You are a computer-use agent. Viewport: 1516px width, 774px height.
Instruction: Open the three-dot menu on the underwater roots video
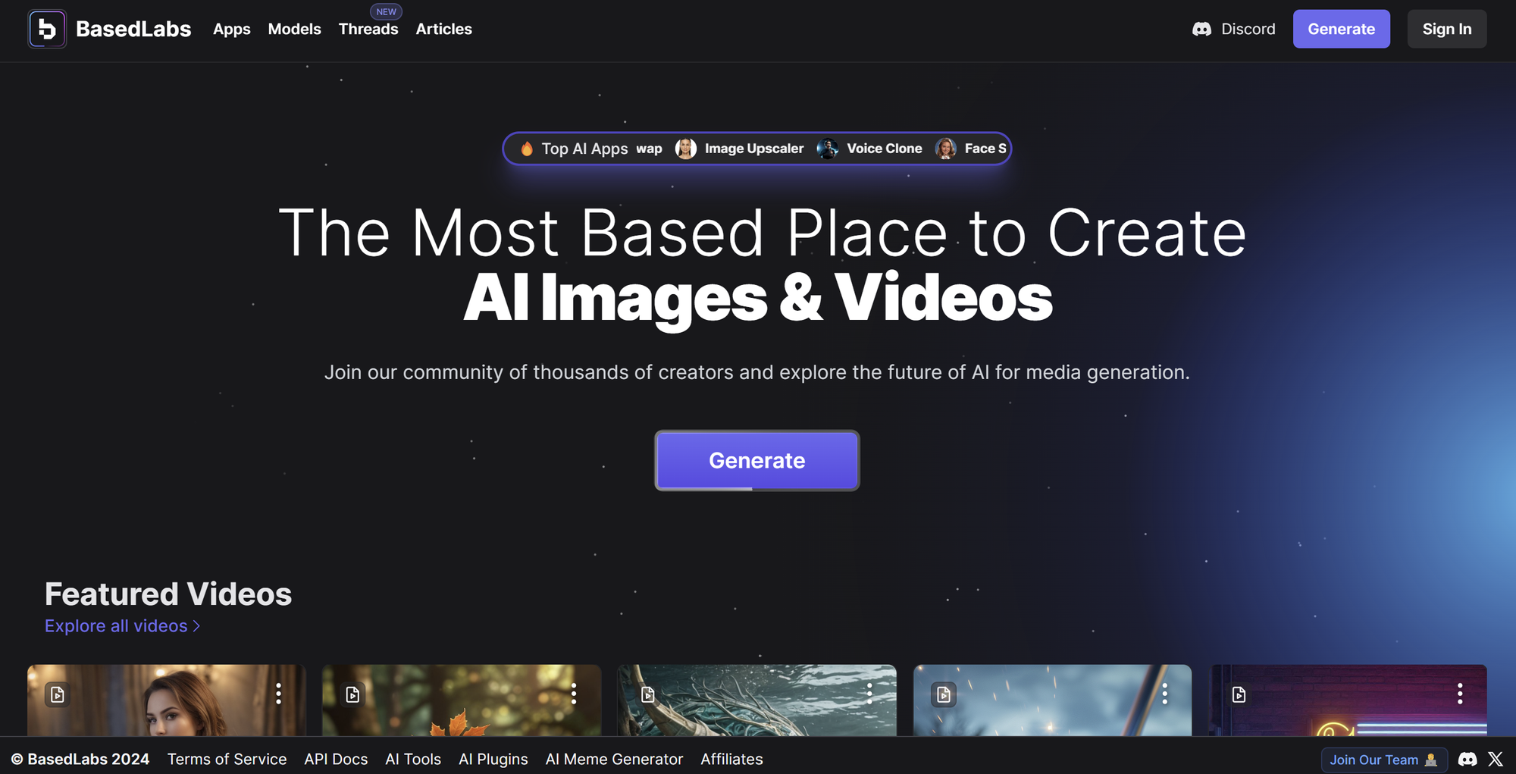coord(869,694)
